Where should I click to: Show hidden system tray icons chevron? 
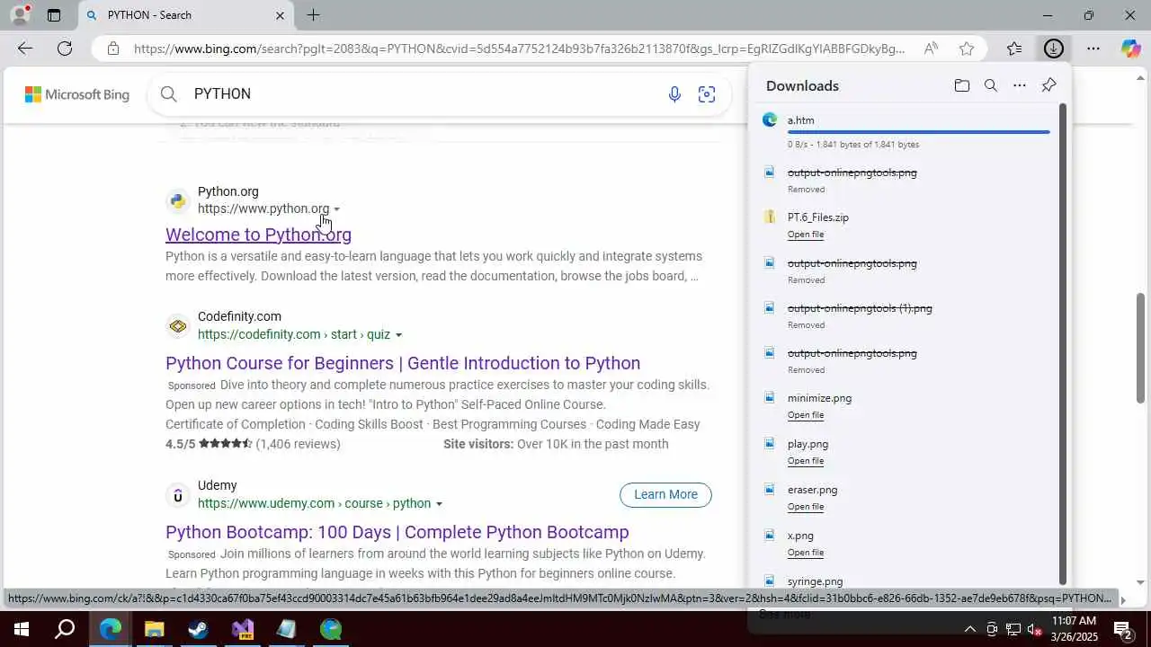[969, 629]
